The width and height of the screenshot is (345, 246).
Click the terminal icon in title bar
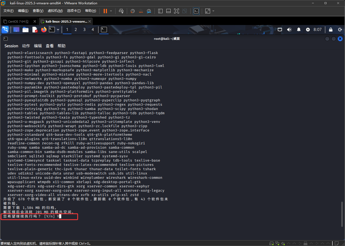pos(6,39)
